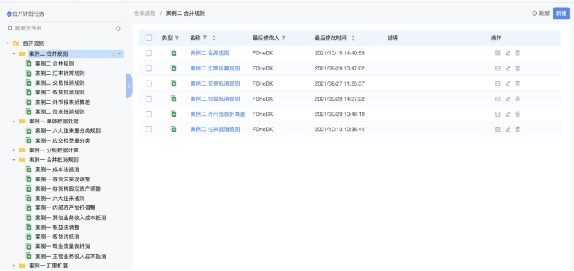The image size is (574, 271).
Task: Check the box for 案例二 汇率折算规则 row
Action: point(149,68)
